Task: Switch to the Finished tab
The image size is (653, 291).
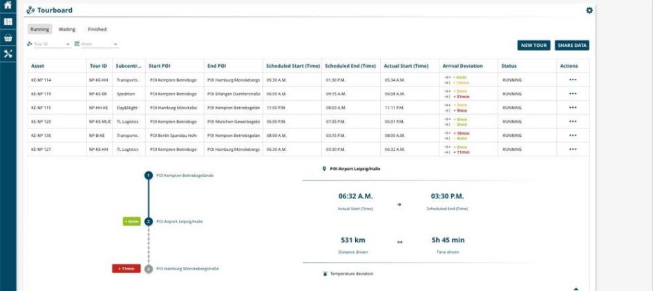Action: [97, 30]
